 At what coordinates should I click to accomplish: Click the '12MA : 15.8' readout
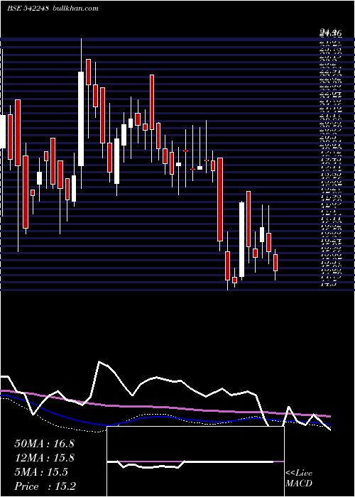point(44,458)
